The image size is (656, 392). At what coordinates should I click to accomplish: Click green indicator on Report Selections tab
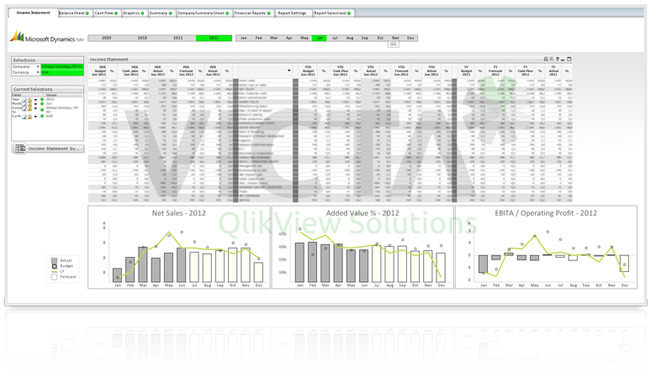pos(349,13)
